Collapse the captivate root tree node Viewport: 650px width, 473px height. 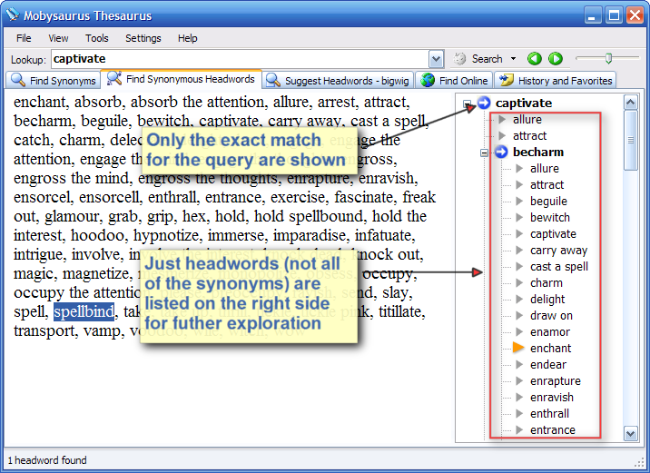(468, 103)
